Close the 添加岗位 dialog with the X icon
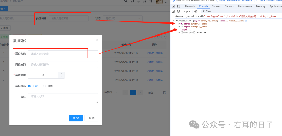This screenshot has height=136, width=282. (97, 40)
